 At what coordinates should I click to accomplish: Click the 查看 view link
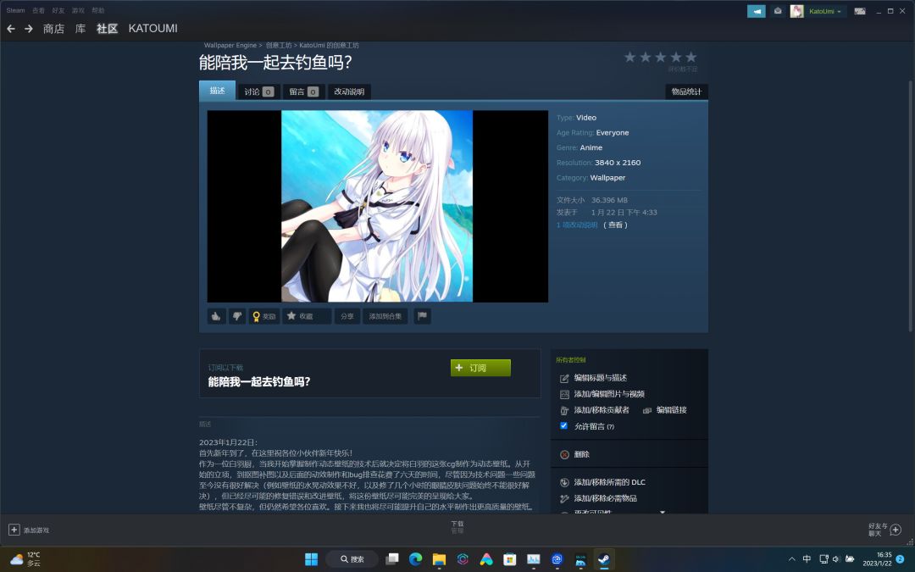615,225
